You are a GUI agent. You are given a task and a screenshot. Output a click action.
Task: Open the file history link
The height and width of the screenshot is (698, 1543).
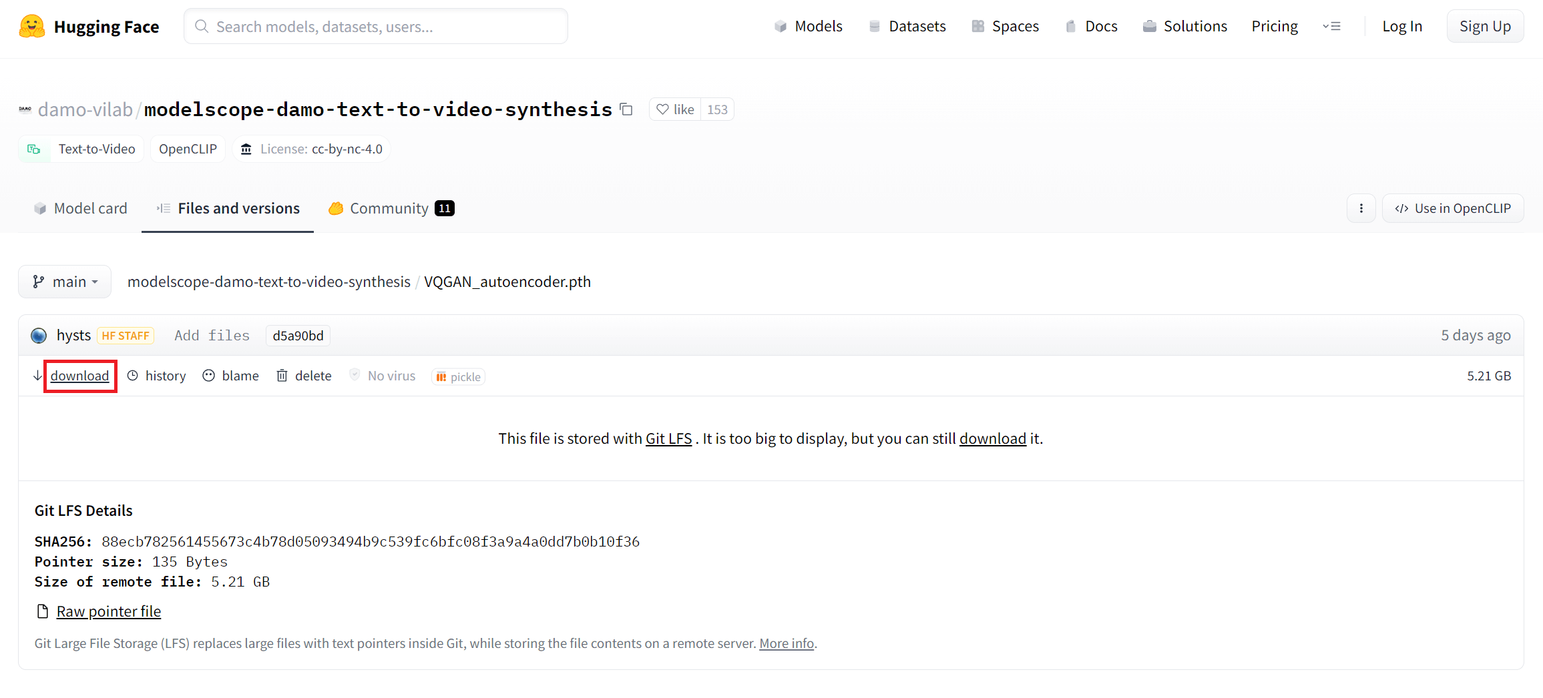tap(166, 376)
